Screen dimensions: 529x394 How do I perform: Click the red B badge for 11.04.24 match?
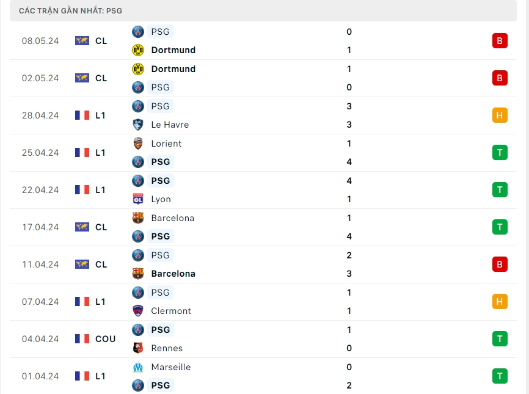tap(500, 264)
